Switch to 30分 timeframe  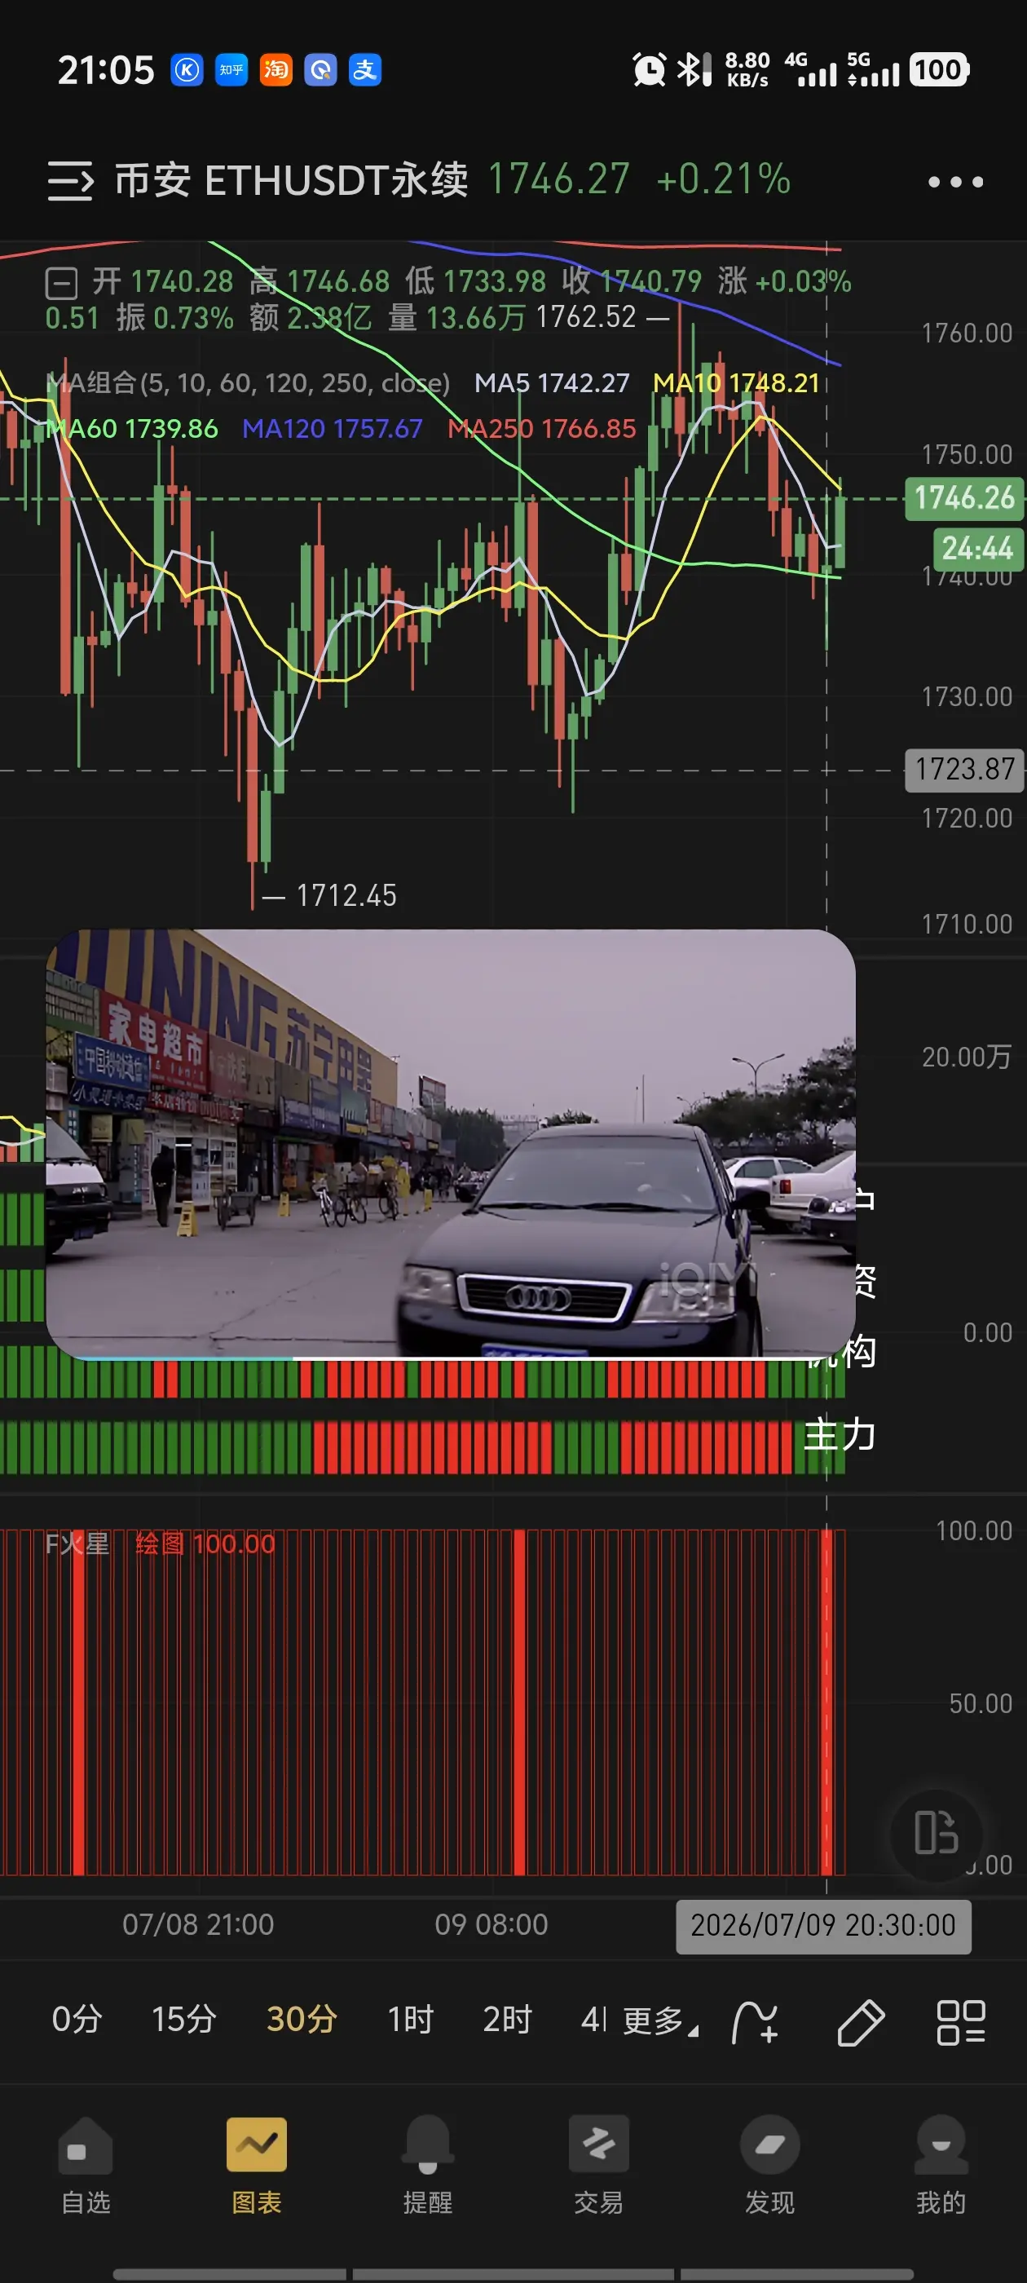click(302, 2020)
